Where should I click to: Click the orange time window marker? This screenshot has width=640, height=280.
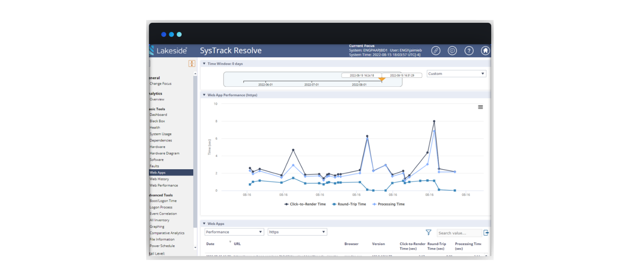[x=382, y=79]
